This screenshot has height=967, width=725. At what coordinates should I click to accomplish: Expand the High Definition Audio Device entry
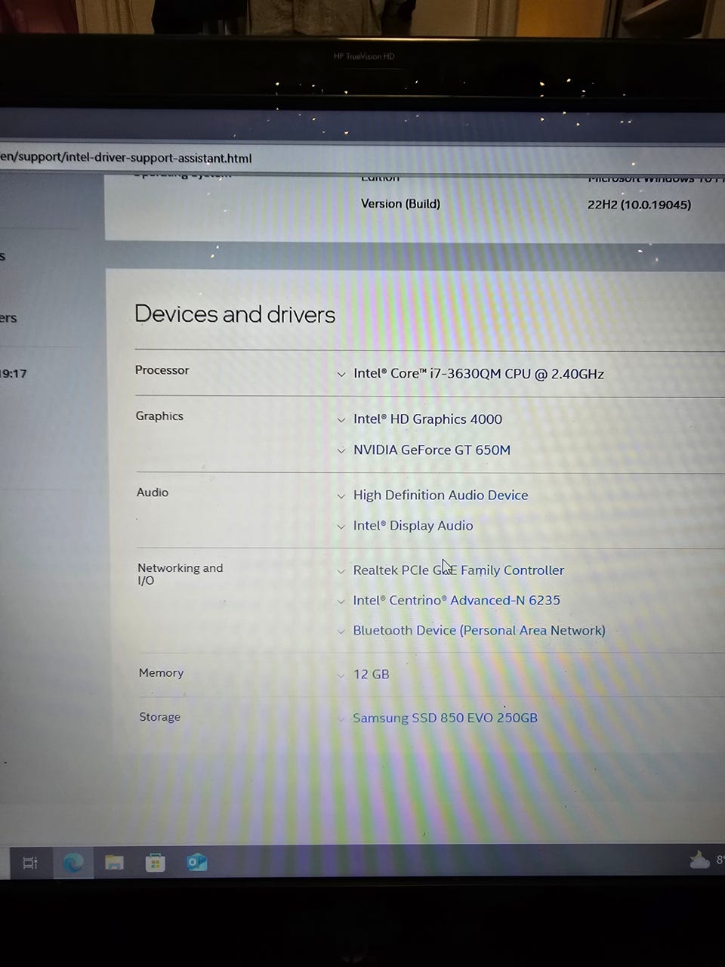coord(341,496)
